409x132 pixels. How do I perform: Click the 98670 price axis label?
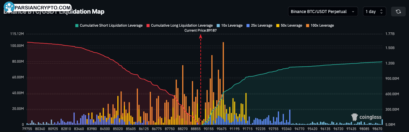[x=377, y=129]
